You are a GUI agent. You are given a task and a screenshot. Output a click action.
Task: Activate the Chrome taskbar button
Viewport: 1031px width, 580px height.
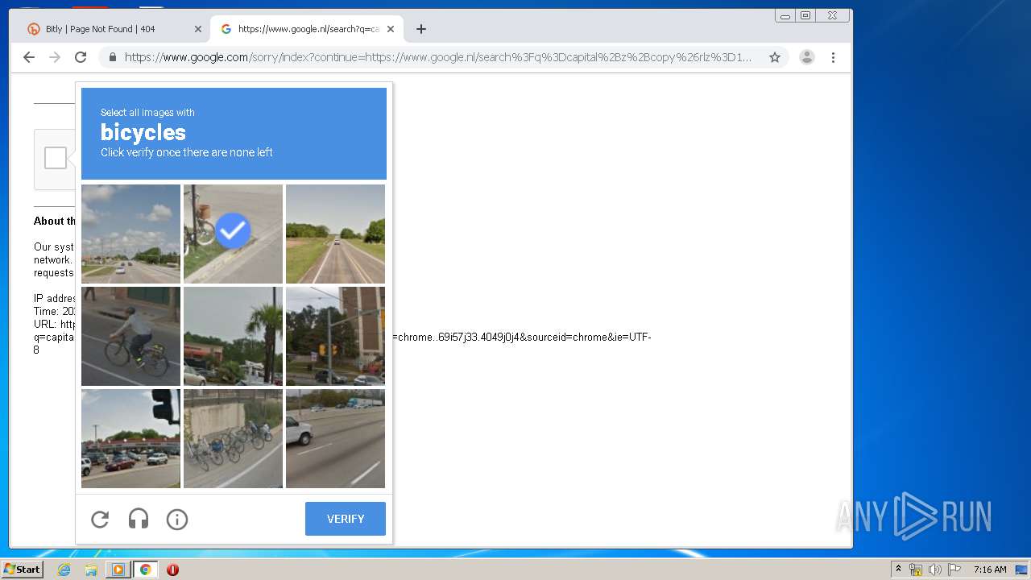click(x=146, y=570)
